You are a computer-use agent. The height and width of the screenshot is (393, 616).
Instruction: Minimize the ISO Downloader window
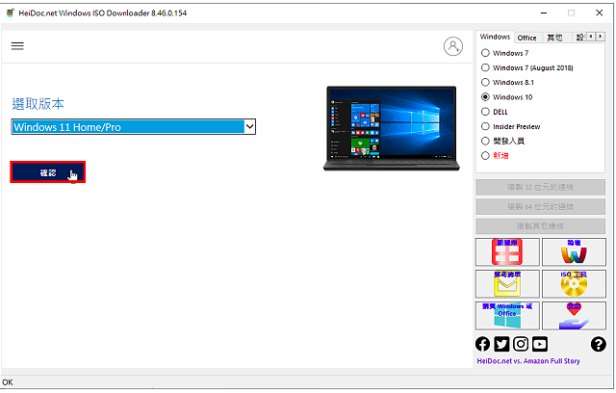544,13
